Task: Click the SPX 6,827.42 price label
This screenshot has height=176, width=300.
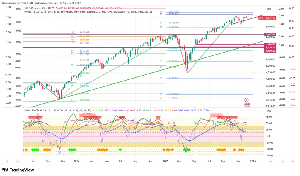Action: point(267,18)
